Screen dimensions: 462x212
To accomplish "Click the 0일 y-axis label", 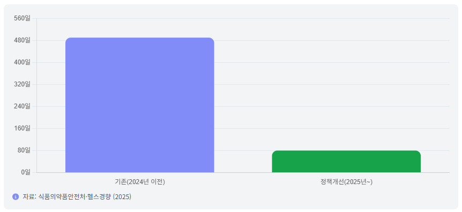I will (25, 172).
